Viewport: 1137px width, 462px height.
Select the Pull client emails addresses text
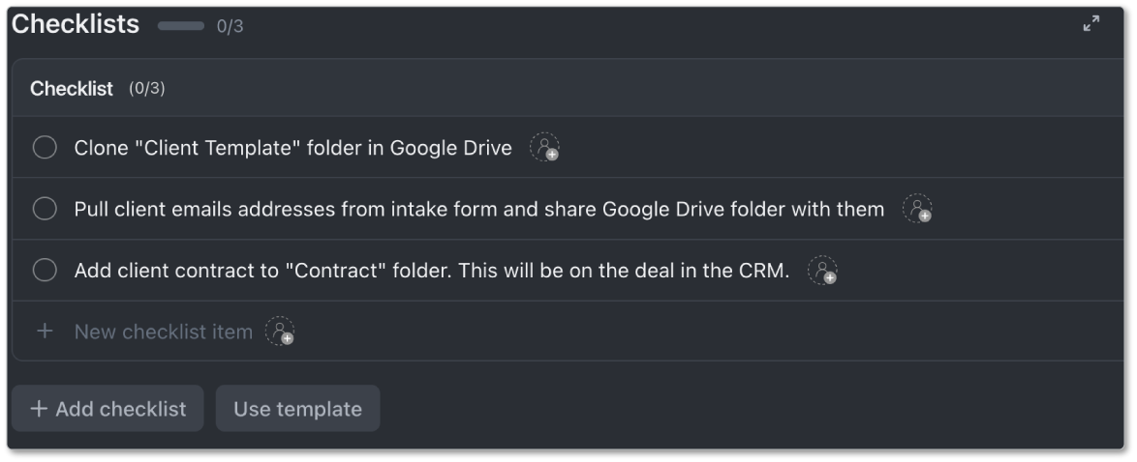tap(478, 210)
